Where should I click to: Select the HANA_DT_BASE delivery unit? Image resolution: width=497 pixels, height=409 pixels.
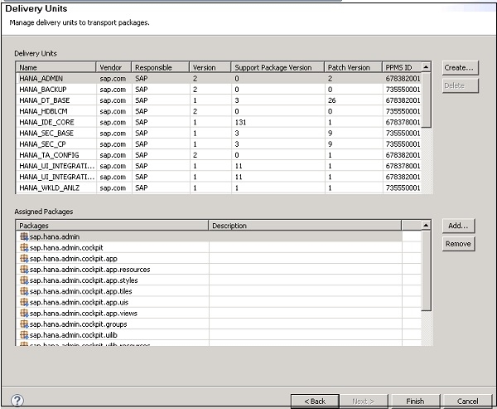(x=219, y=100)
